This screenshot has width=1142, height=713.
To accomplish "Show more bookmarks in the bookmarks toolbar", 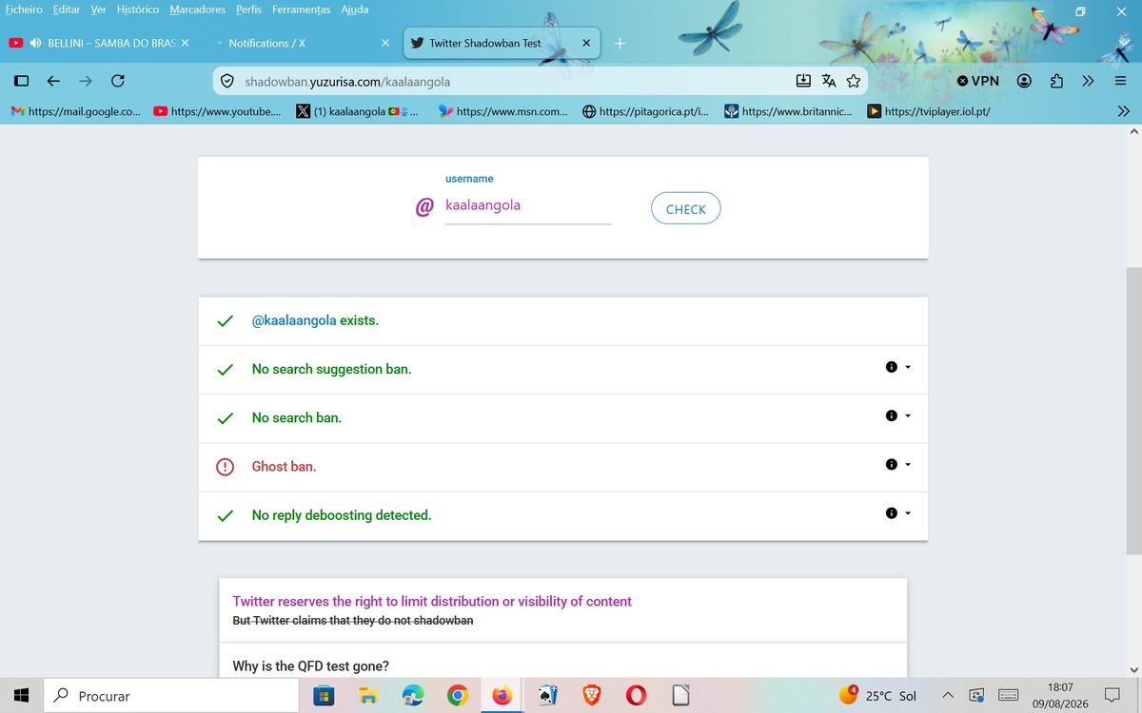I will pyautogui.click(x=1123, y=111).
